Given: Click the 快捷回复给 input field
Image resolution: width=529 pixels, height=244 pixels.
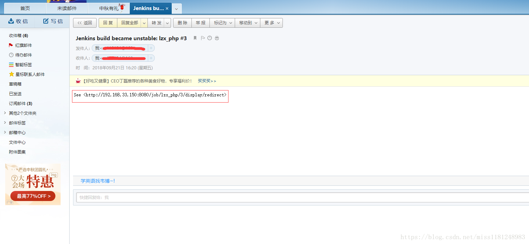Looking at the screenshot, I should (303, 197).
